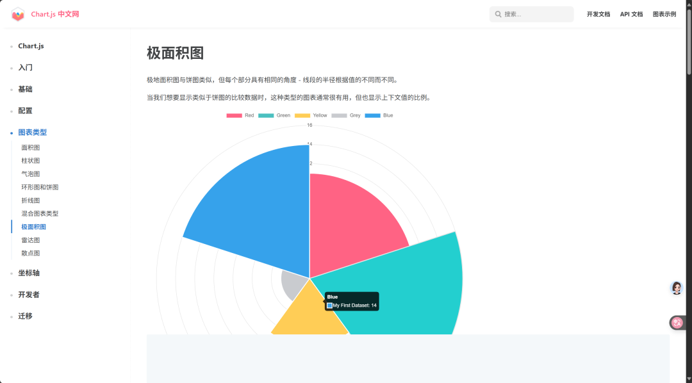692x383 pixels.
Task: Open the 开发文档 nav link
Action: click(x=598, y=14)
